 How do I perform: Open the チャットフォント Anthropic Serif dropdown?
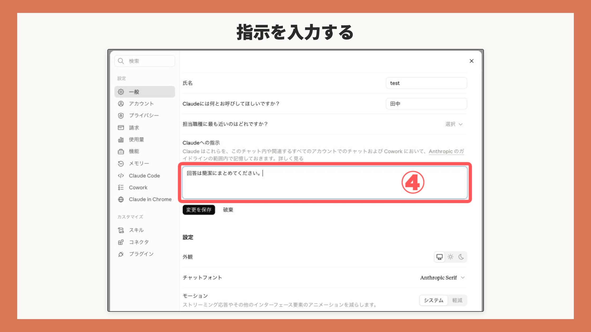pos(442,278)
